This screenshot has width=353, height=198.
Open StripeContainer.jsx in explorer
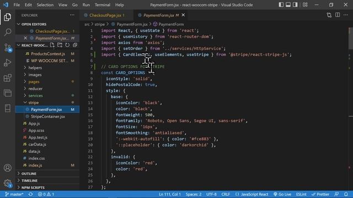pos(48,117)
